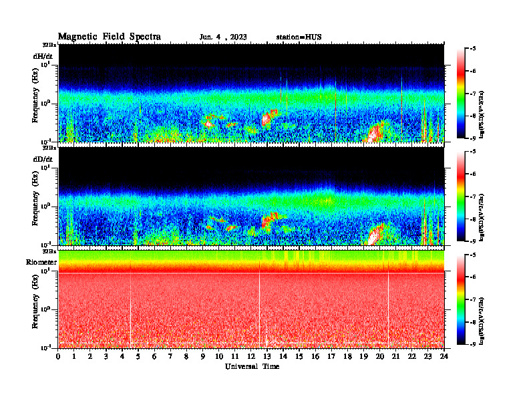Viewport: 529px width, 409px height.
Task: Click the -5 tick on Riometer color scale
Action: (473, 255)
